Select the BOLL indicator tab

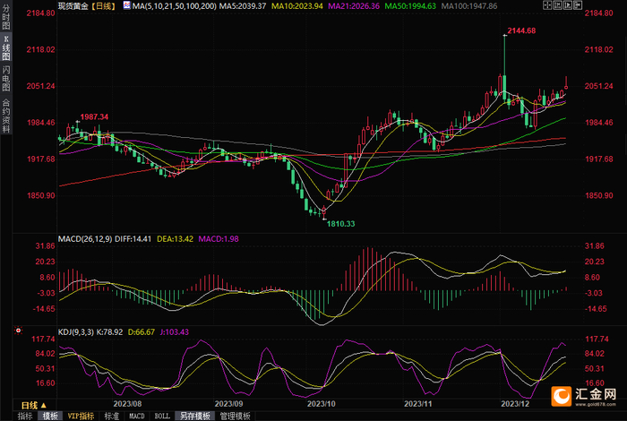pyautogui.click(x=162, y=416)
